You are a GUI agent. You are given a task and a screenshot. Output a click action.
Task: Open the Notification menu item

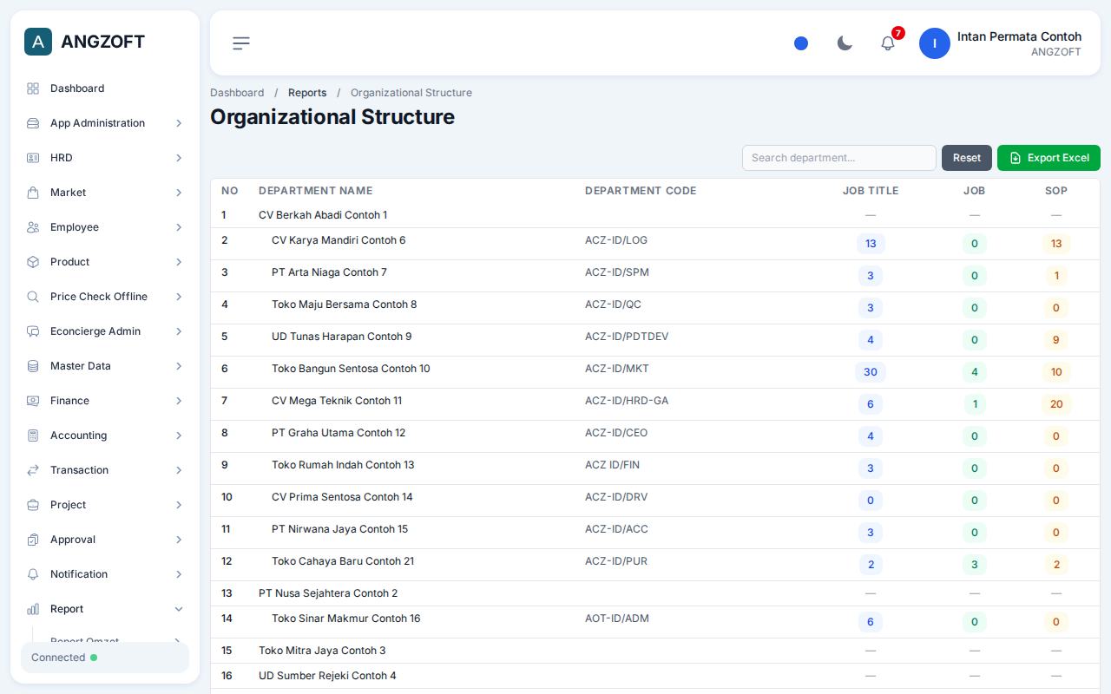105,574
